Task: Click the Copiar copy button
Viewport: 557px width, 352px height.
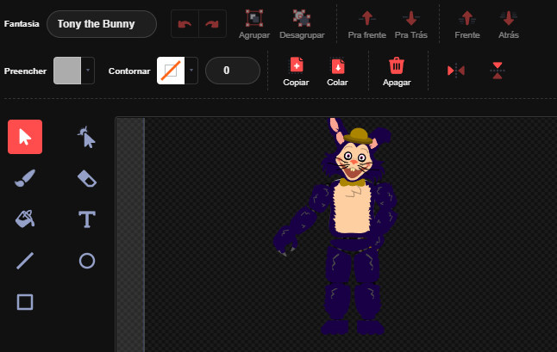Action: pos(296,71)
